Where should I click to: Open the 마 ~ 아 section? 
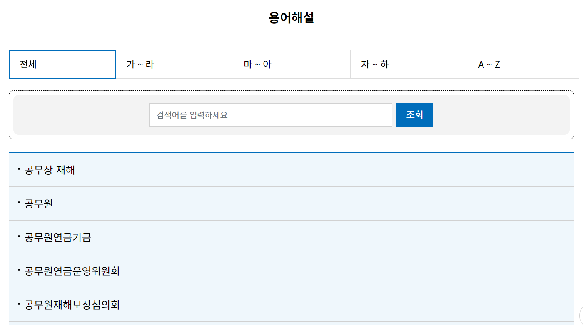click(x=291, y=64)
